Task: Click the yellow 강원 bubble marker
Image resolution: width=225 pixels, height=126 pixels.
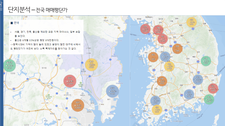Action: point(191,22)
